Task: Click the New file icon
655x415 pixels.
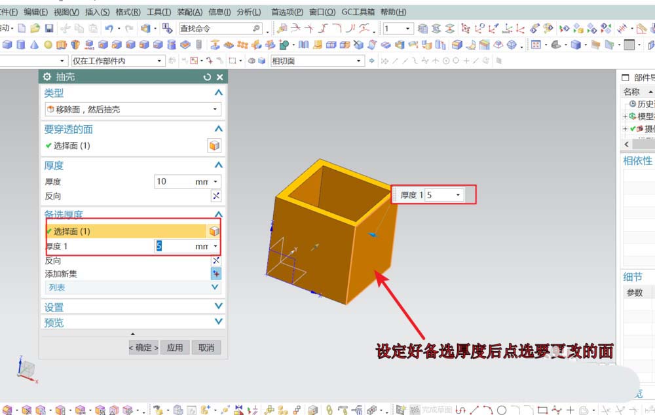Action: tap(22, 28)
